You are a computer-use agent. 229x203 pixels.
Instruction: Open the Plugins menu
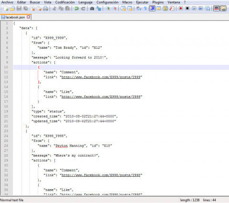pyautogui.click(x=158, y=2)
